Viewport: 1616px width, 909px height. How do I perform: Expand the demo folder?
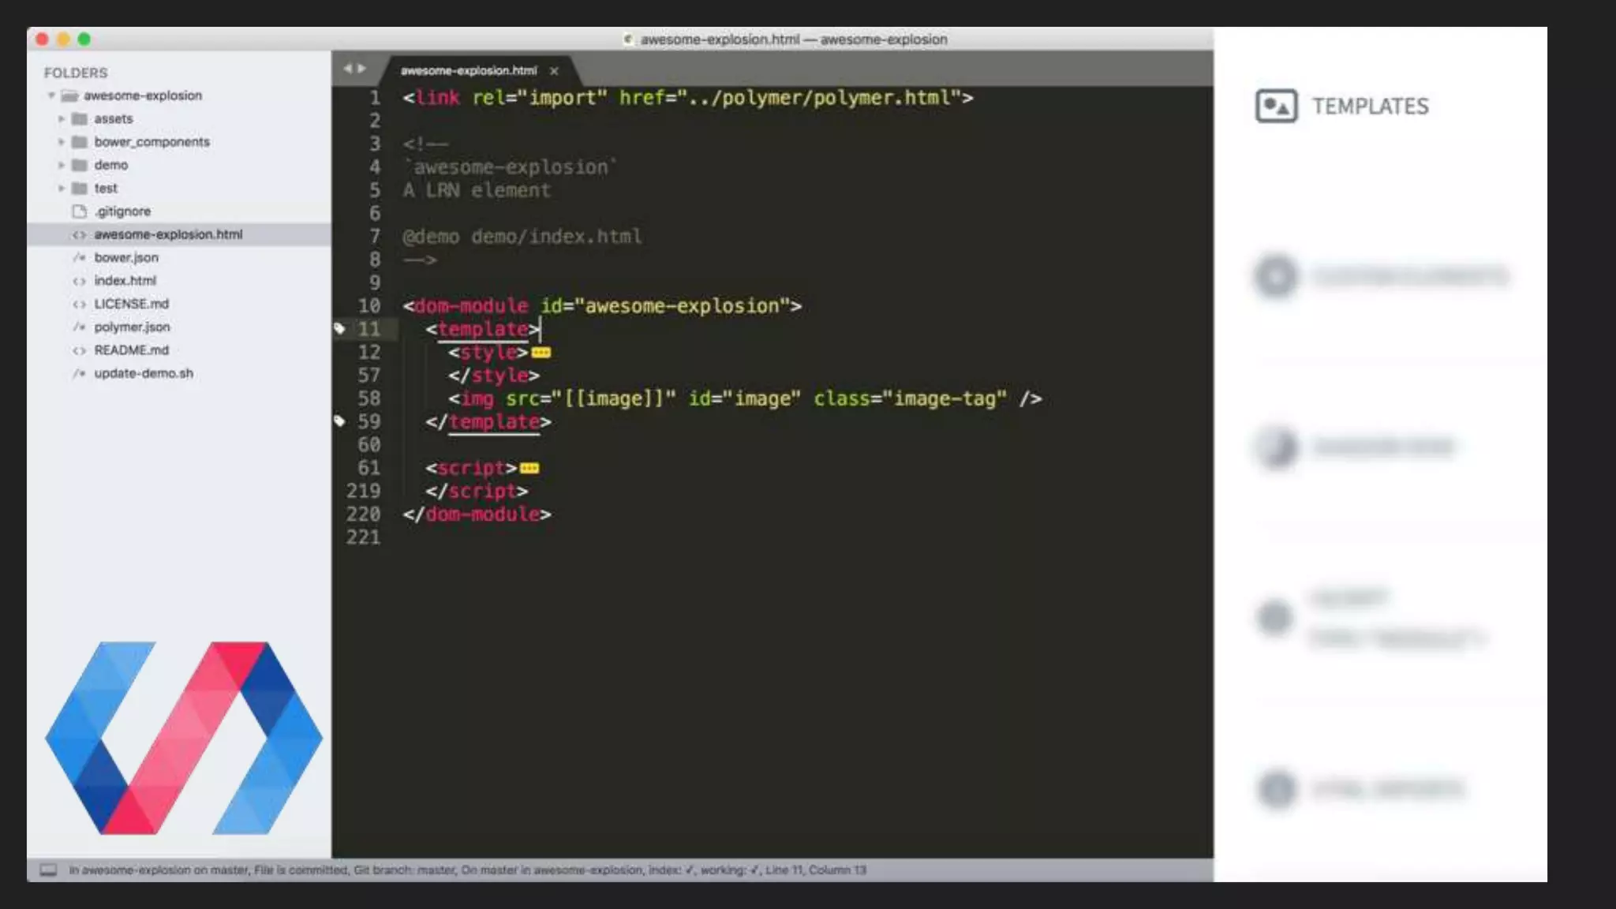pos(62,165)
